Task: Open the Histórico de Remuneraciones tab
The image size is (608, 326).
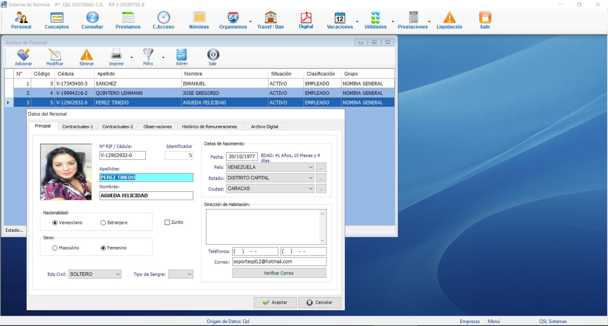Action: pos(209,127)
